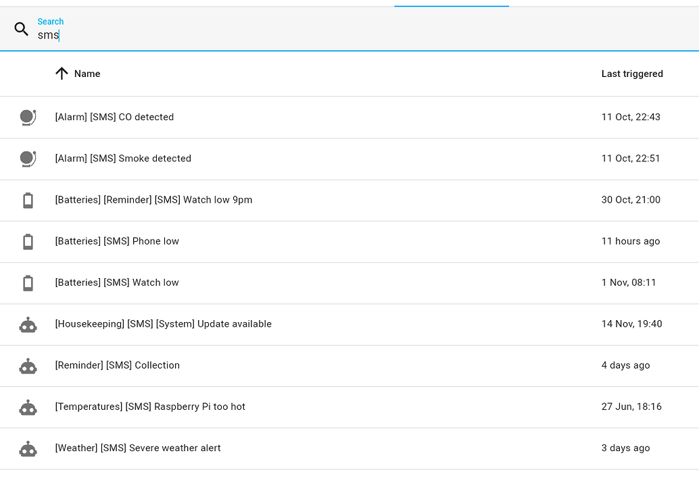
Task: Sort the list by the Name column
Action: [89, 74]
